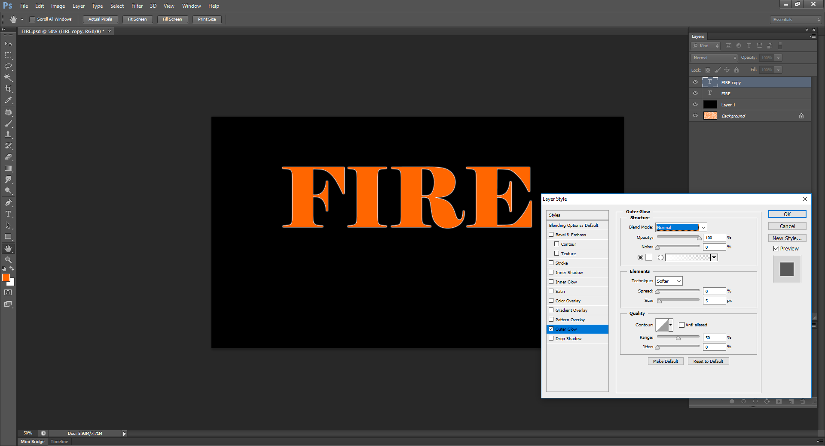Image resolution: width=825 pixels, height=446 pixels.
Task: Hide the FIRE copy layer
Action: pyautogui.click(x=695, y=82)
